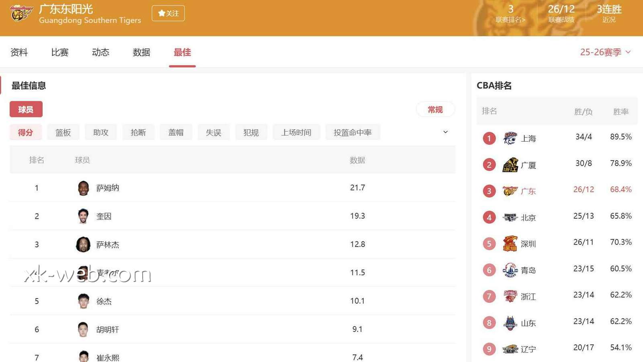Click the 北京 team logo in rankings
The image size is (643, 362).
(510, 218)
